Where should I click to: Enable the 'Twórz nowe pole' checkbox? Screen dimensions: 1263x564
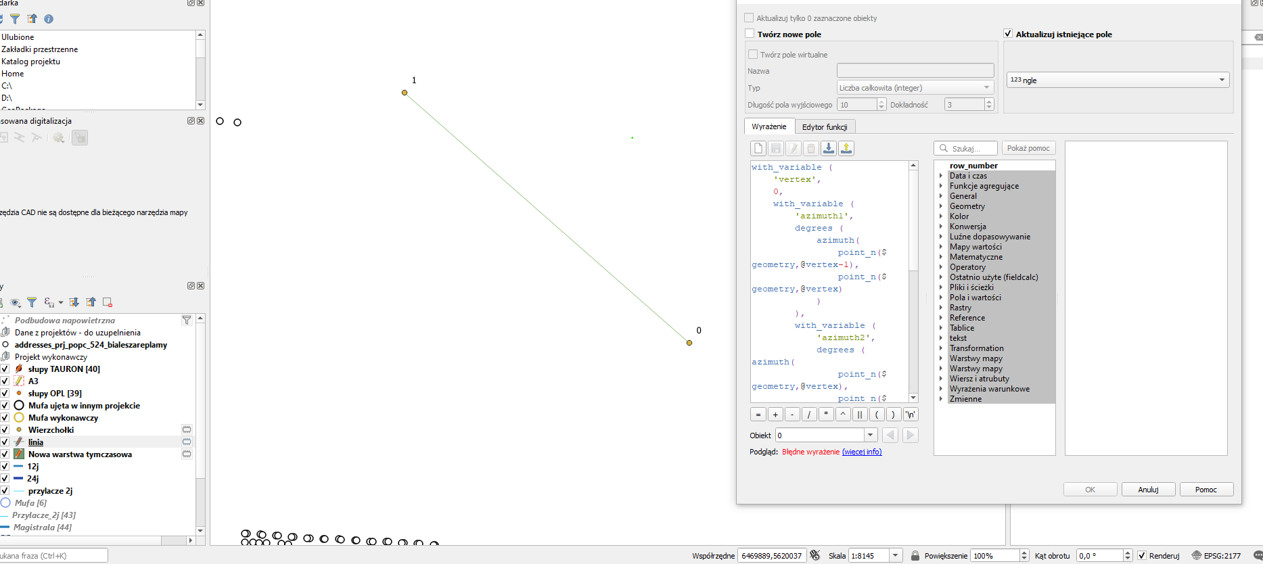pyautogui.click(x=750, y=33)
